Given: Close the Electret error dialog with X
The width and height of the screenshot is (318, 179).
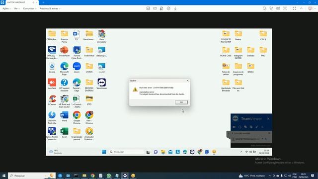Looking at the screenshot, I should (188, 81).
